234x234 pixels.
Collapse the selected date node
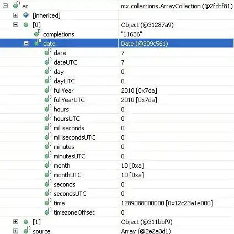coord(26,44)
